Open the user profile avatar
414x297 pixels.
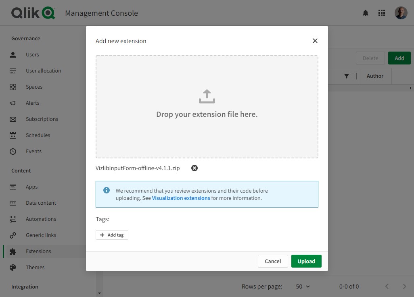pyautogui.click(x=401, y=13)
